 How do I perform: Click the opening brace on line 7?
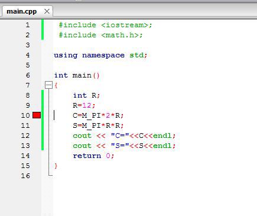coord(56,85)
